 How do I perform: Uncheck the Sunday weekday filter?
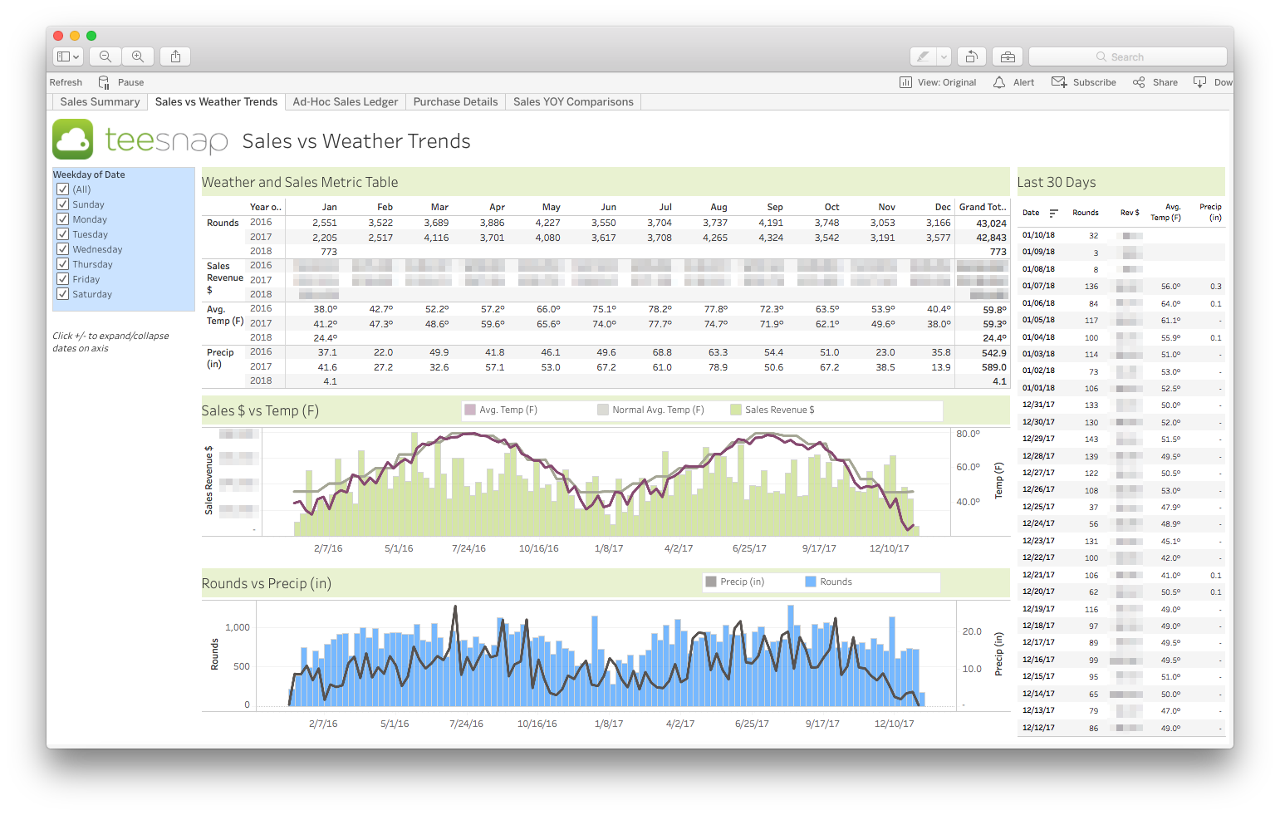coord(62,204)
